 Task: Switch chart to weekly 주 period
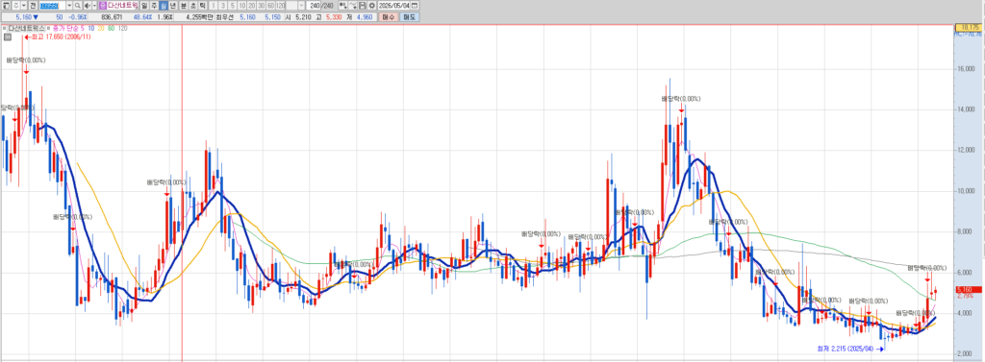point(154,6)
